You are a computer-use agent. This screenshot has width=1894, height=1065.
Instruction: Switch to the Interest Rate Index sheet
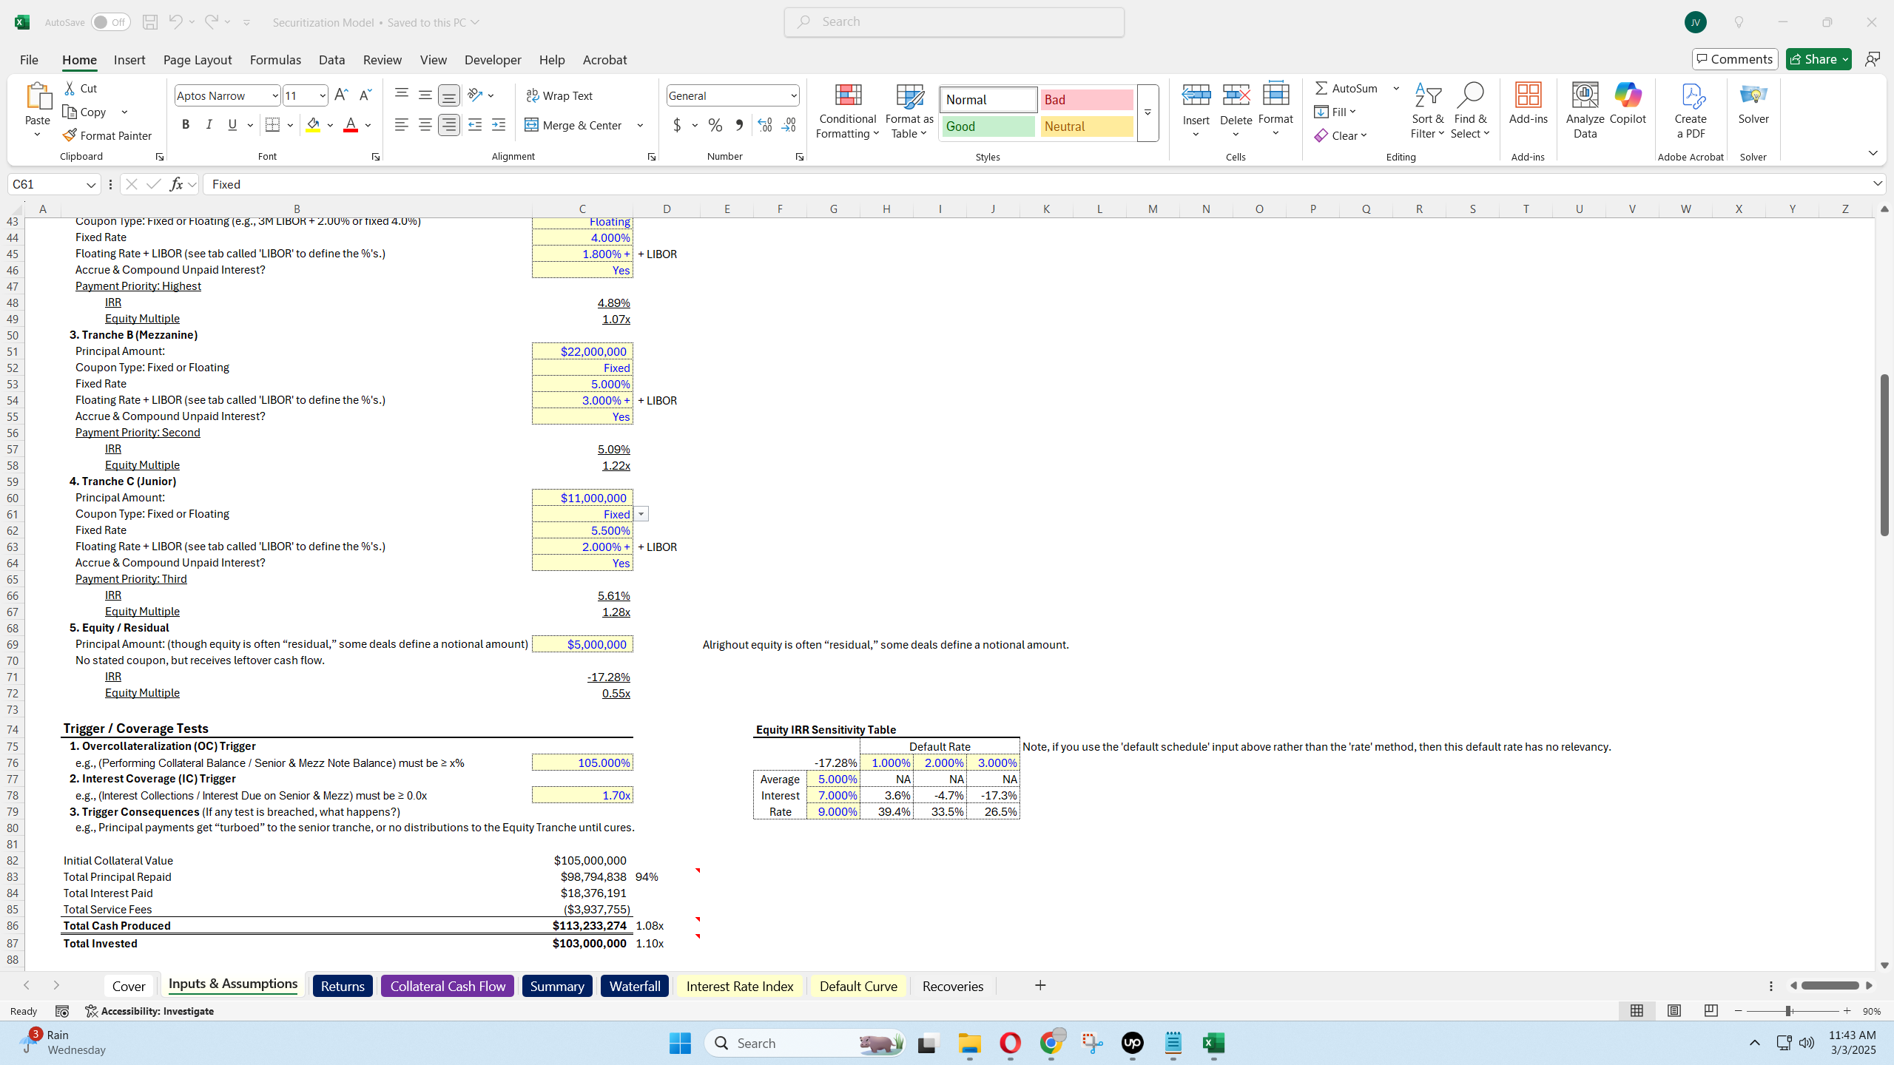(x=740, y=986)
